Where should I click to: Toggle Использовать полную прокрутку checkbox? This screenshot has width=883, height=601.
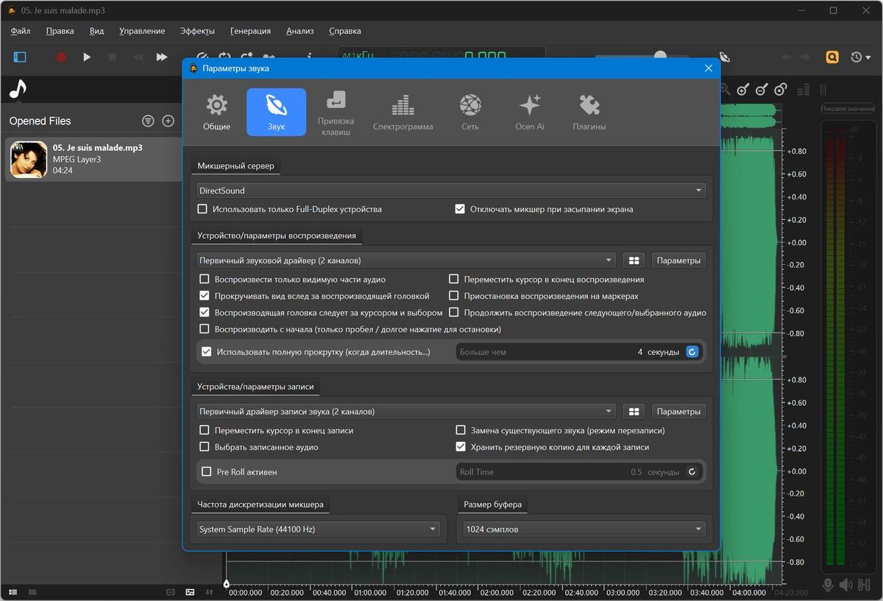tap(207, 352)
